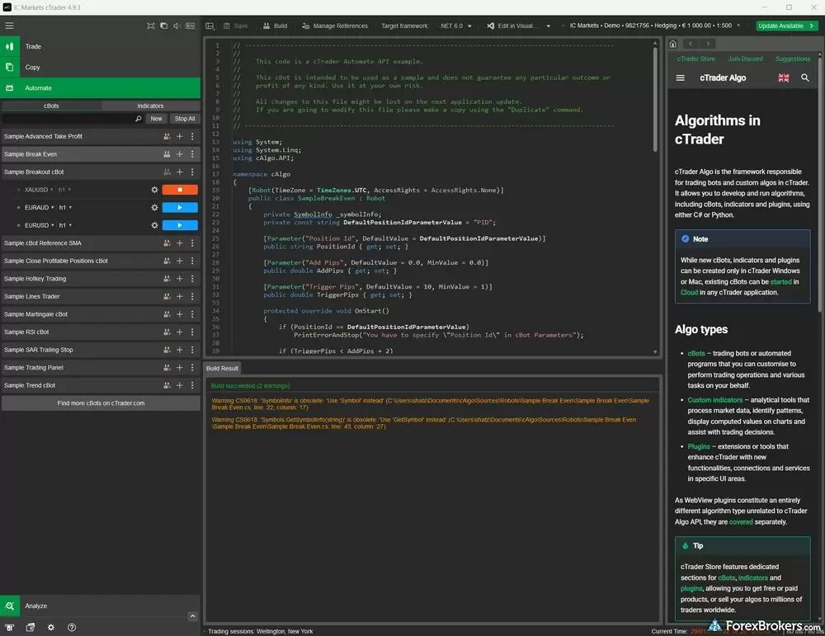Open EURAUD symbol dropdown

[40, 208]
